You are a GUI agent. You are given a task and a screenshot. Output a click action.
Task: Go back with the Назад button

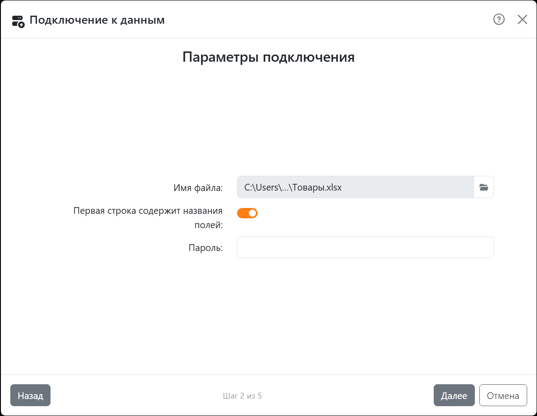(30, 395)
